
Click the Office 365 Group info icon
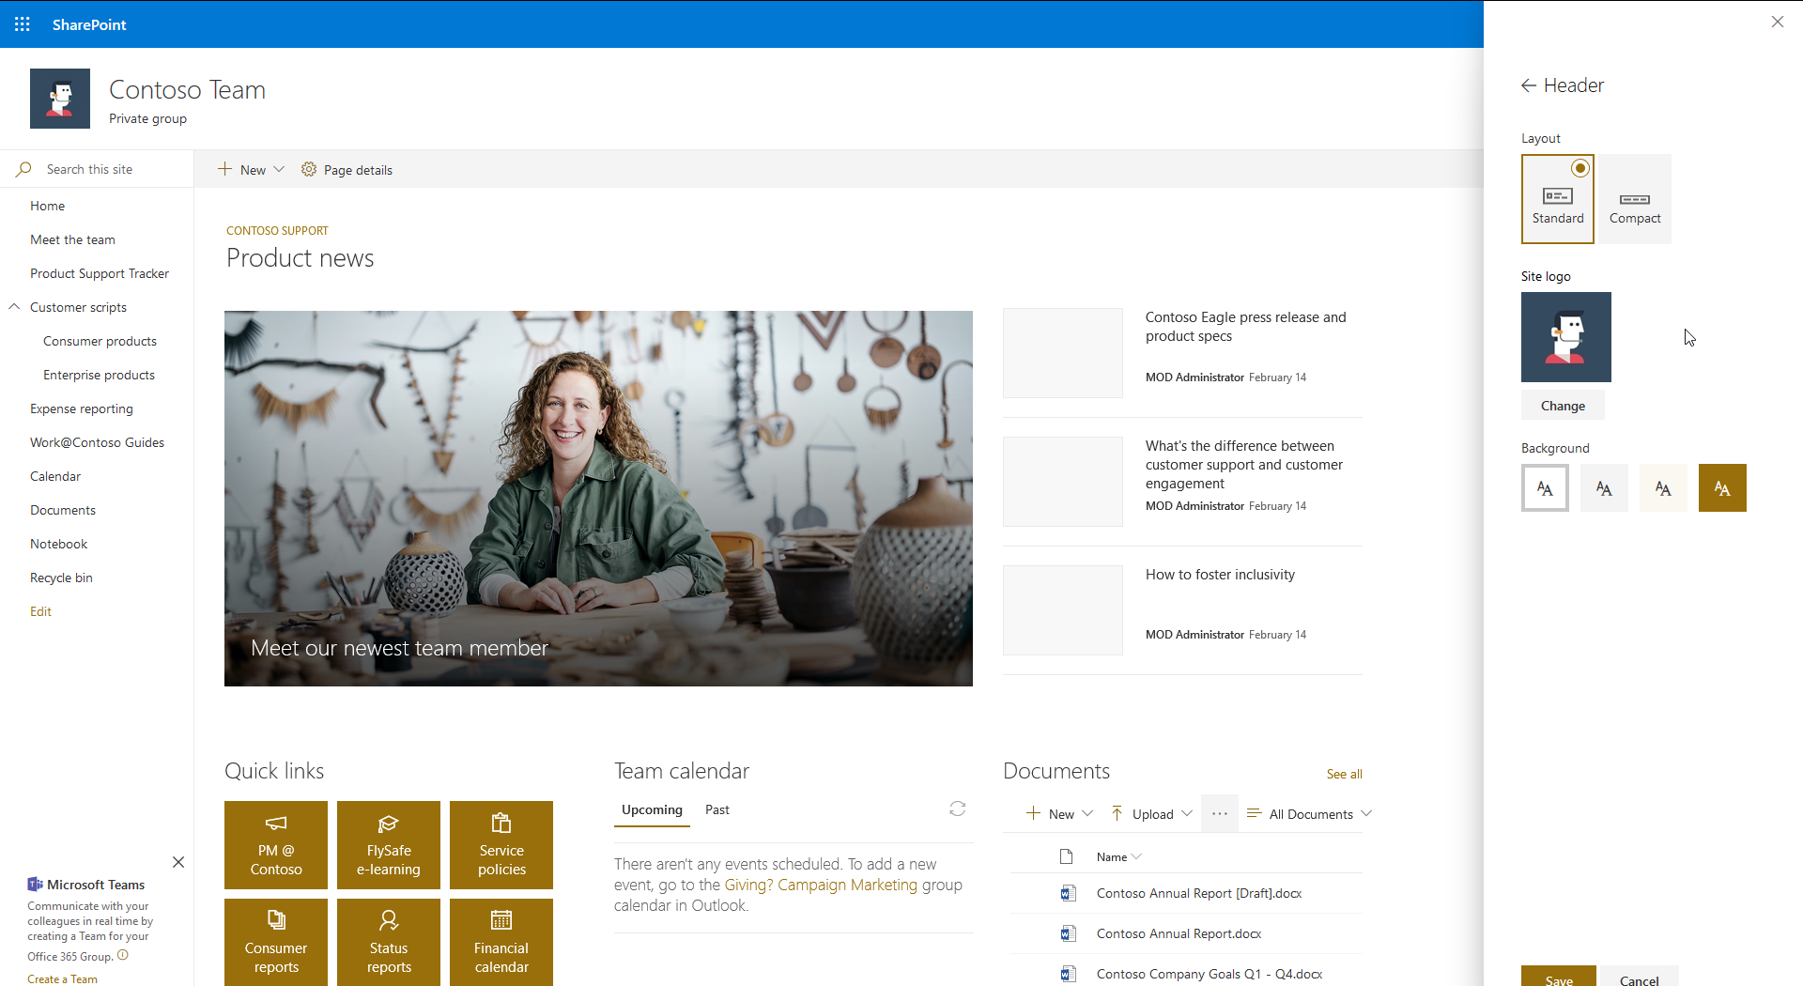pos(123,956)
